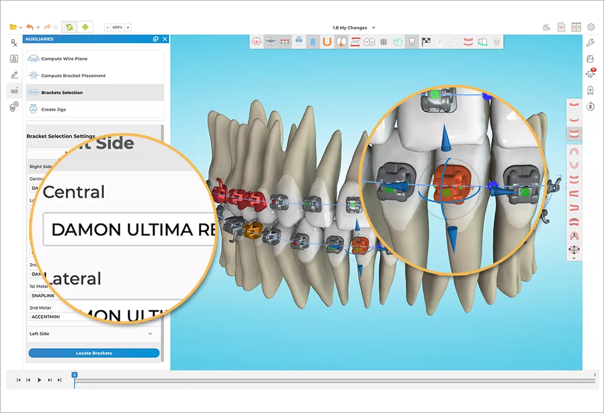Click the green refresh arrows icon

pyautogui.click(x=69, y=27)
